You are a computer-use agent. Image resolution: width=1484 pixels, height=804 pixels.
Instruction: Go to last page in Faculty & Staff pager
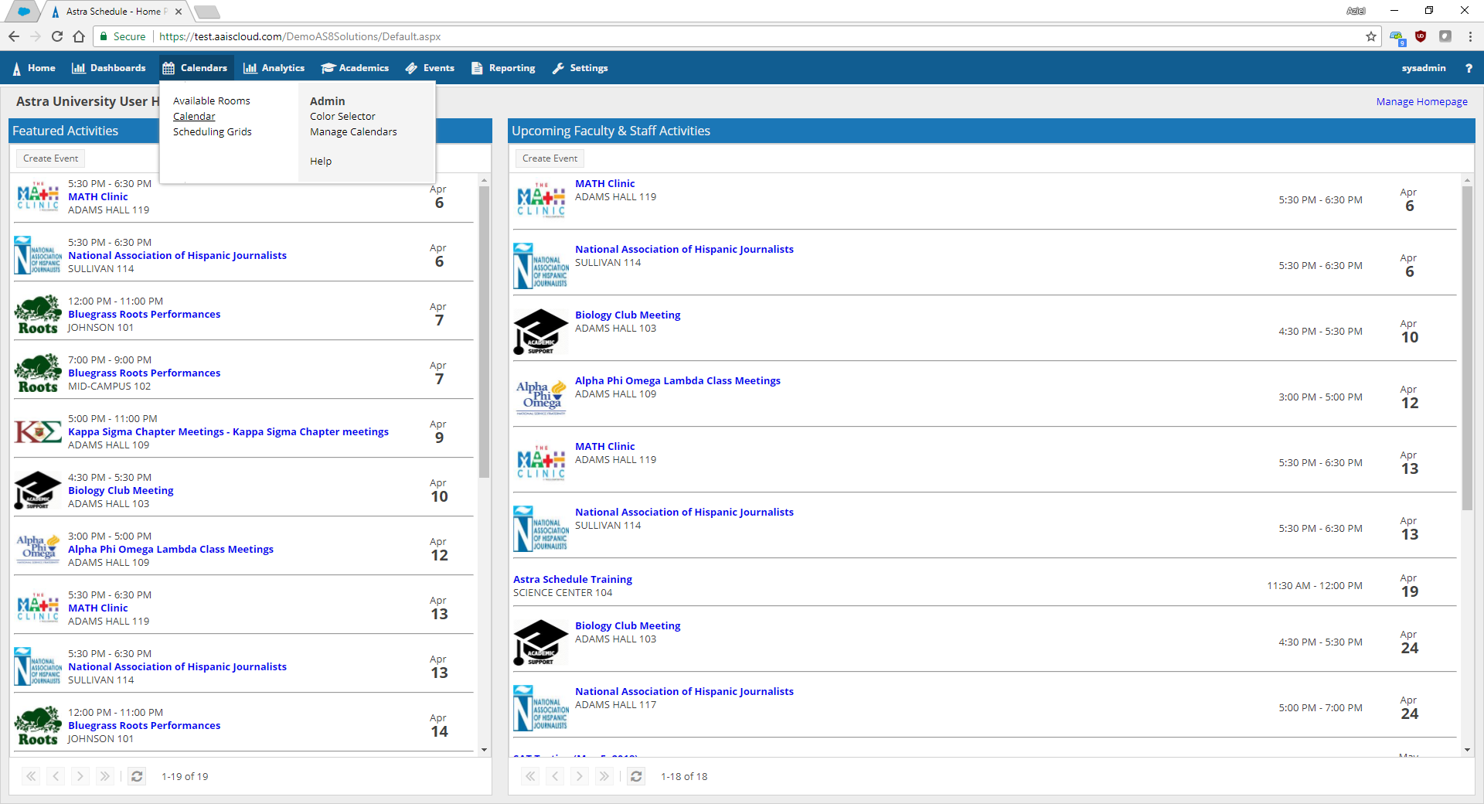(604, 776)
